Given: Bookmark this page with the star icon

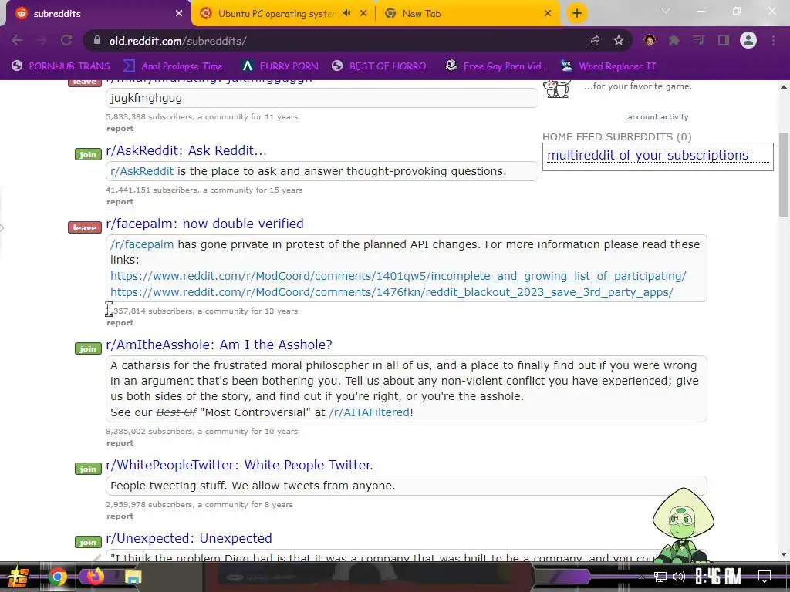Looking at the screenshot, I should click(619, 41).
